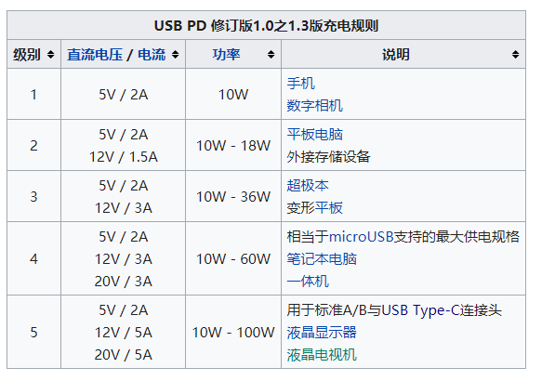This screenshot has height=381, width=542.
Task: Sort by 直流电压/电流 column arrows
Action: (x=176, y=54)
